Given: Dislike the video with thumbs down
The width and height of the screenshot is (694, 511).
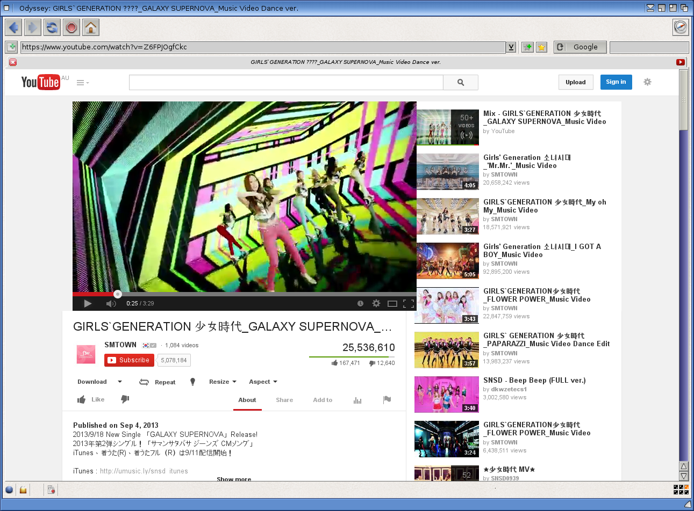Looking at the screenshot, I should (125, 399).
